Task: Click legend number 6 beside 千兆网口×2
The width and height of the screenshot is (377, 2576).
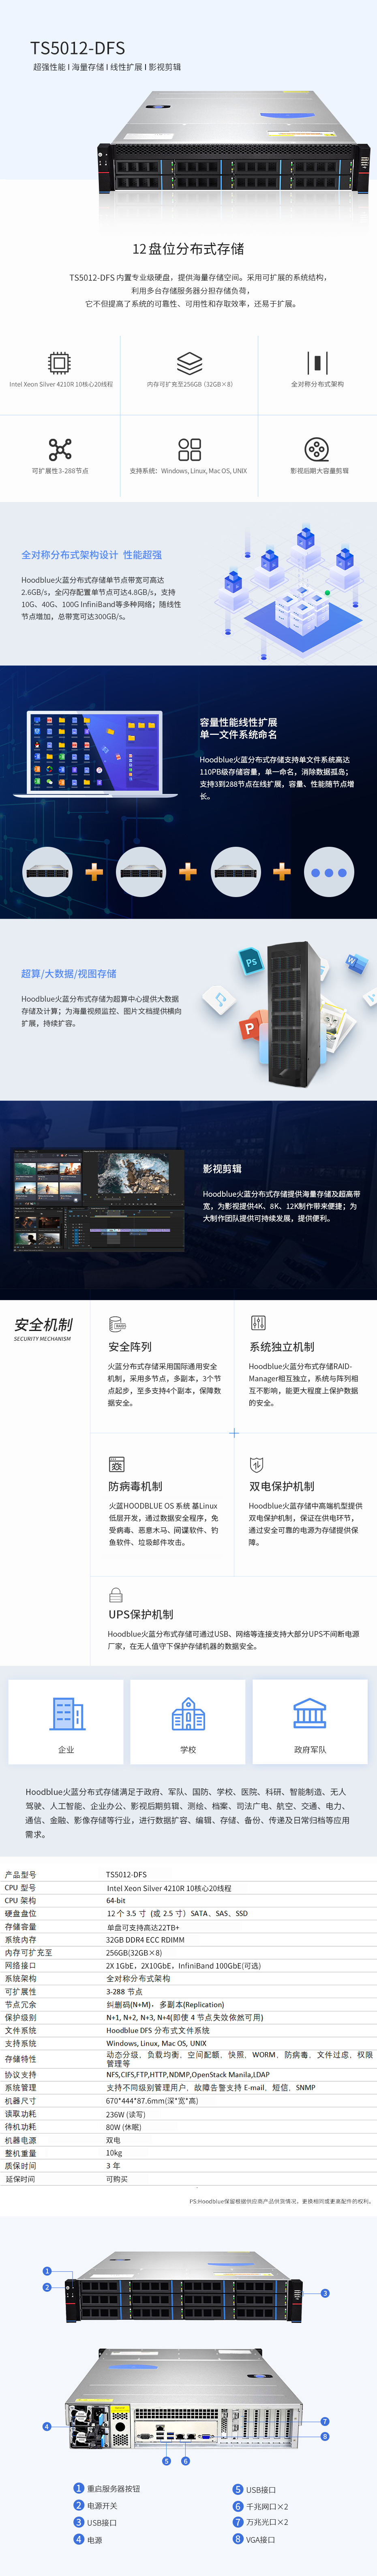Action: pos(238,2506)
